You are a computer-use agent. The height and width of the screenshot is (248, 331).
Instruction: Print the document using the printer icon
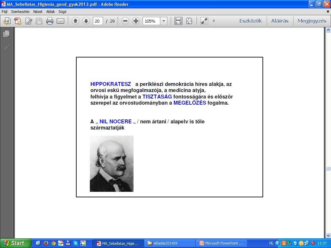coord(50,21)
